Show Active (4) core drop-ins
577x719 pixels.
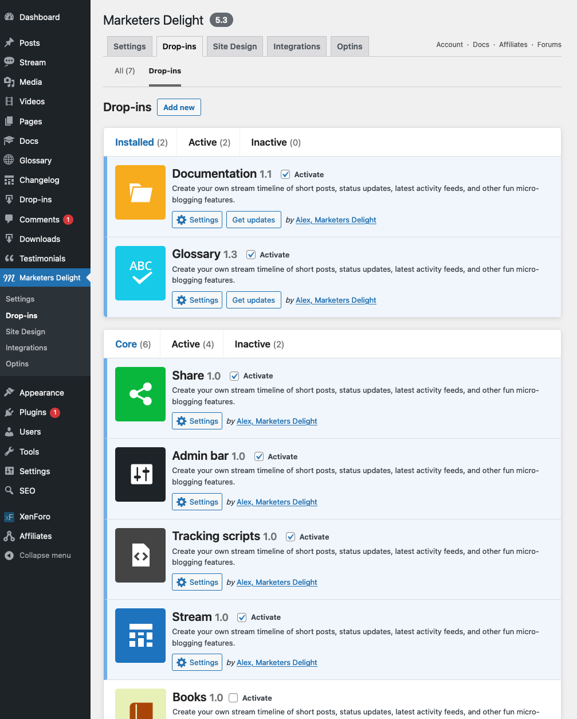point(193,344)
